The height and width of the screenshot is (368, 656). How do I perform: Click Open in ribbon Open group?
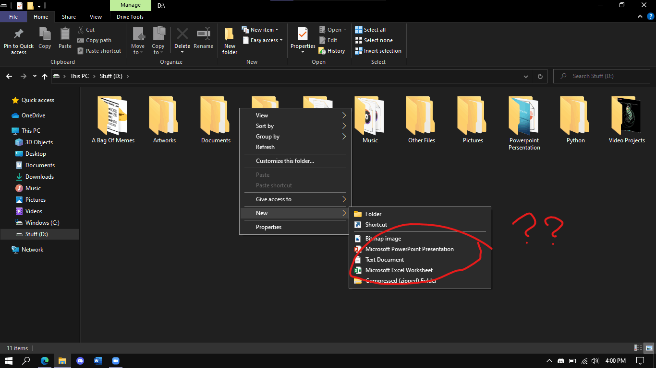[333, 30]
